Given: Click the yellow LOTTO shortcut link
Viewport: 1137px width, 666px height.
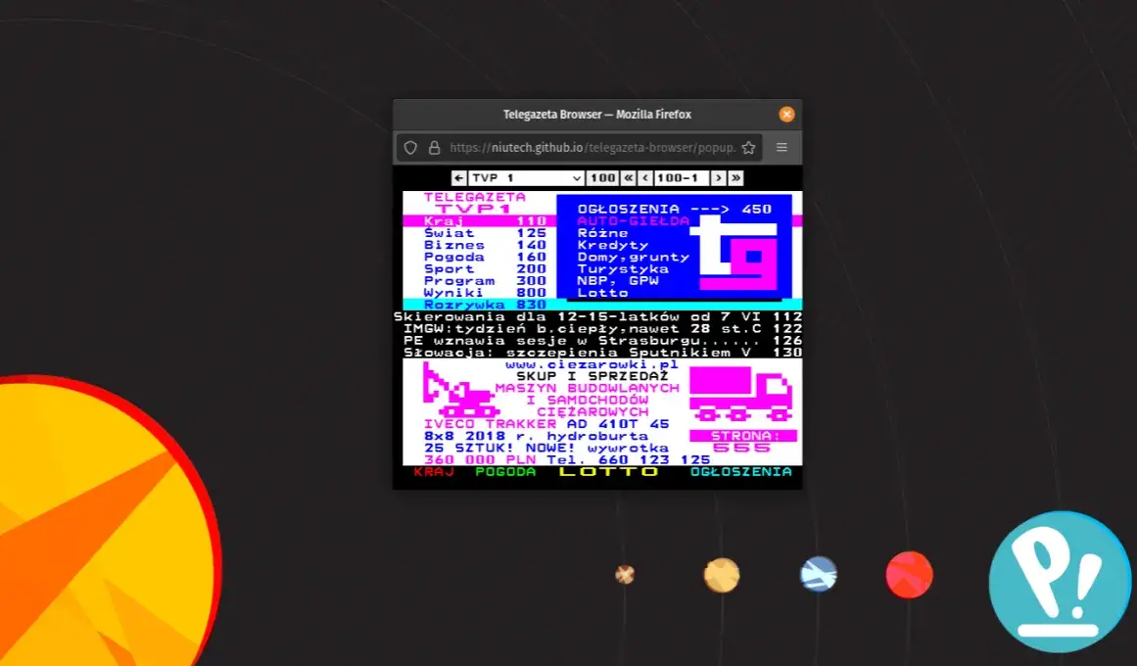Looking at the screenshot, I should [x=608, y=472].
